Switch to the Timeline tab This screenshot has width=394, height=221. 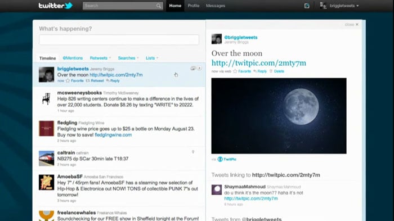click(x=47, y=58)
